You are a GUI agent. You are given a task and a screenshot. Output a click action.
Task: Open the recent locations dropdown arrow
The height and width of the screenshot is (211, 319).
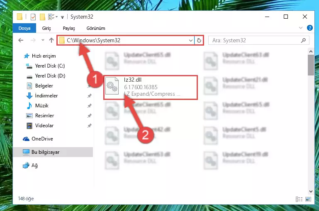click(43, 40)
